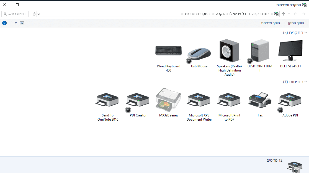Click the 'לוח הבקרה' breadcrumb
Image resolution: width=309 pixels, height=173 pixels.
click(260, 14)
